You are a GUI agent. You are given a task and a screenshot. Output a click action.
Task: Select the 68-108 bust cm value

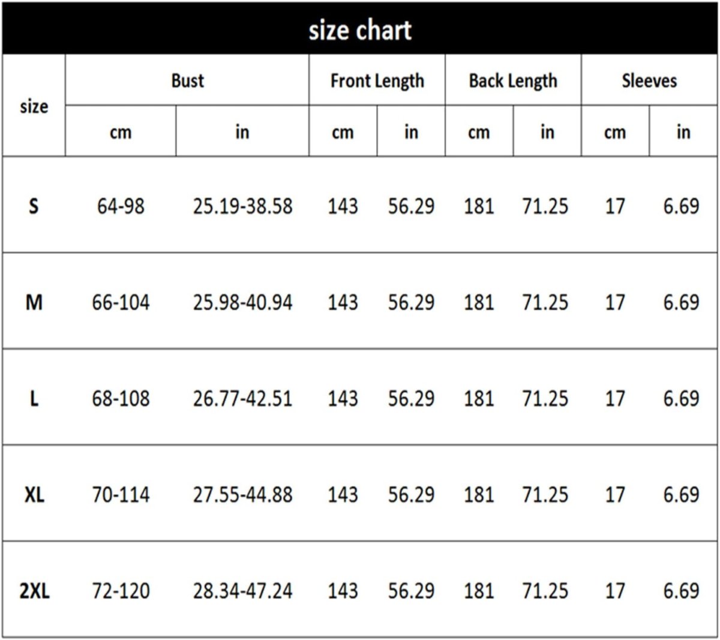point(121,399)
